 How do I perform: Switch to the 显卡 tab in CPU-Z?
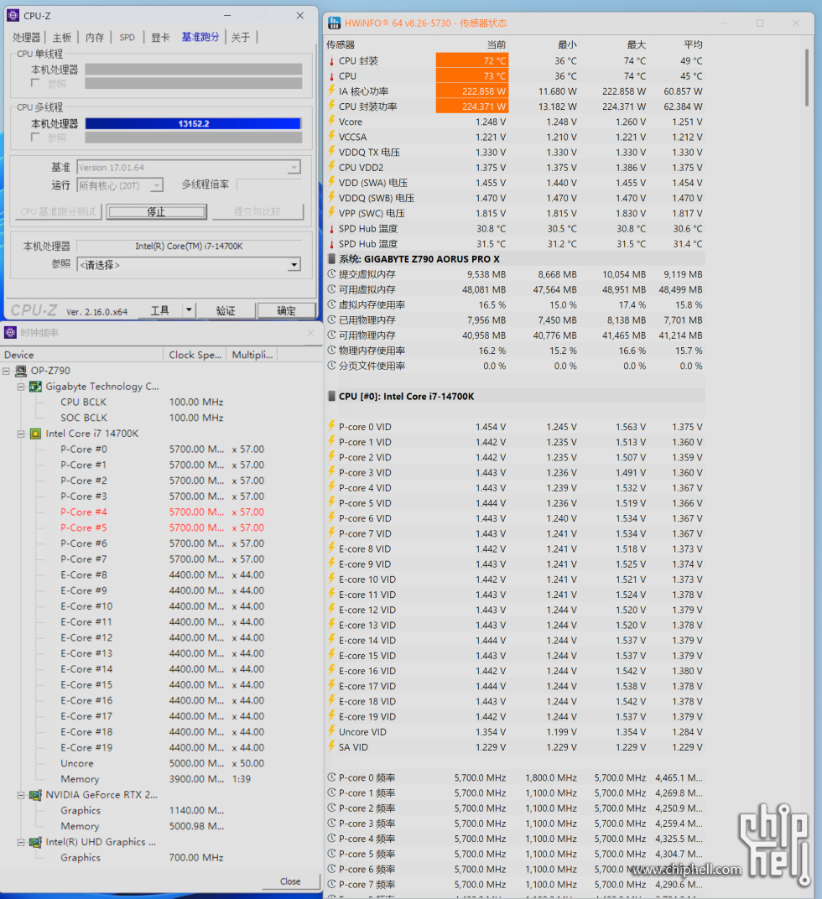[x=160, y=37]
